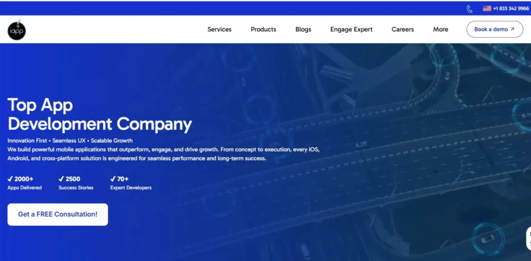Click the checkmark beside 70+
This screenshot has height=261, width=531.
click(x=113, y=179)
